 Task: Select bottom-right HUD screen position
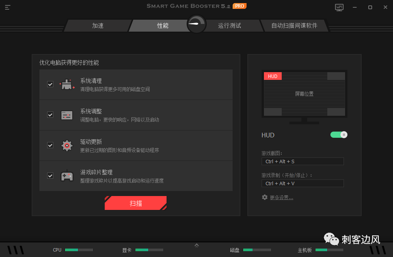pyautogui.click(x=336, y=112)
